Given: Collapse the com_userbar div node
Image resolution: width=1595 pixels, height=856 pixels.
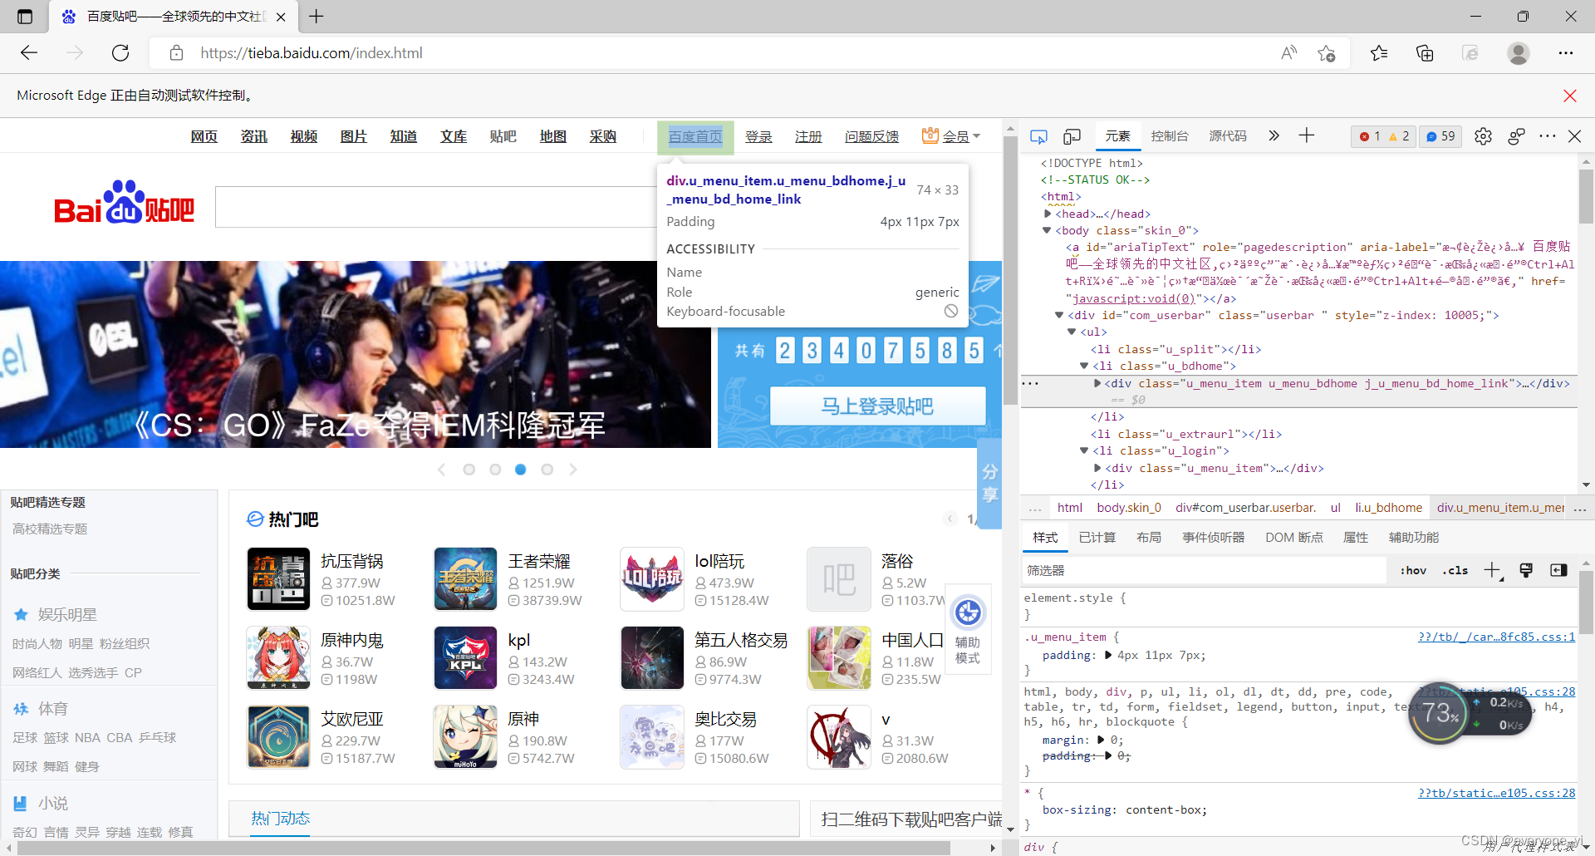Looking at the screenshot, I should pyautogui.click(x=1059, y=315).
